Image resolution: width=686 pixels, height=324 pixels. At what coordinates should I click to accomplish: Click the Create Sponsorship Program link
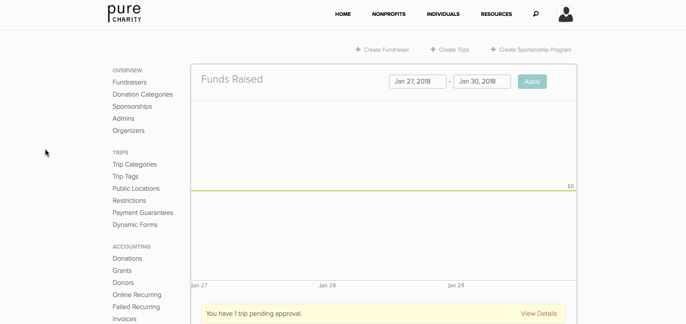click(x=535, y=50)
